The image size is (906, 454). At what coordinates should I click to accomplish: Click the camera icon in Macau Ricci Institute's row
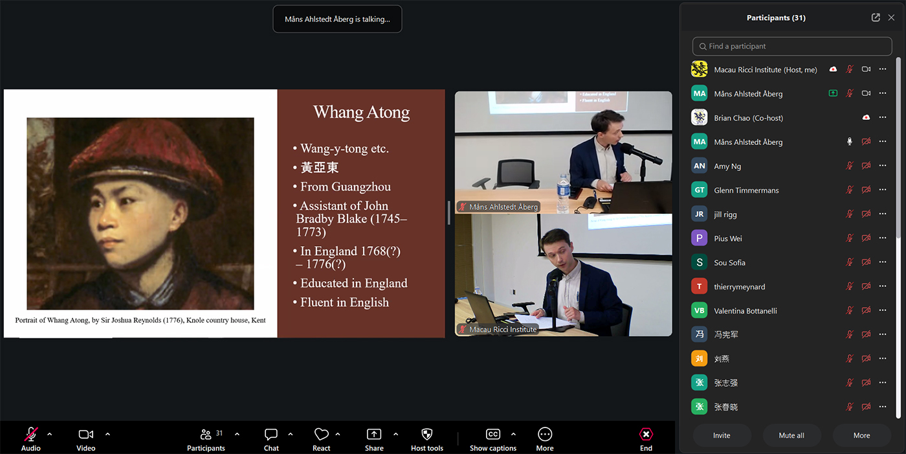(866, 69)
